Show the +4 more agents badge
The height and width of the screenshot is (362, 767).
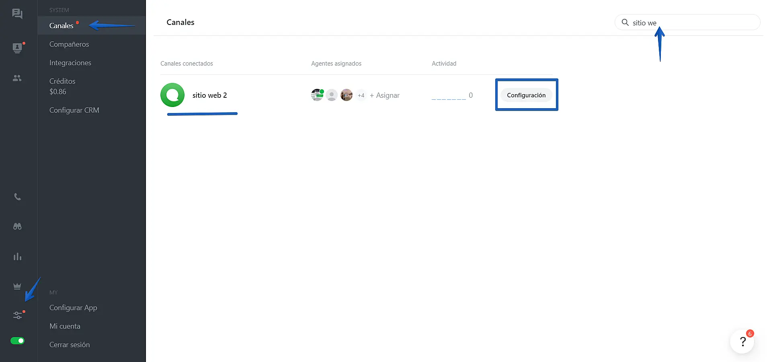[361, 95]
